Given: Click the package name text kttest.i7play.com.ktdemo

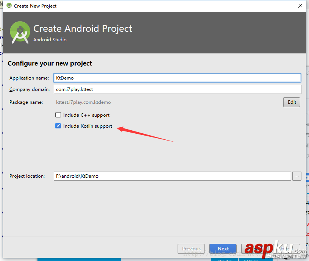Looking at the screenshot, I should click(x=83, y=102).
